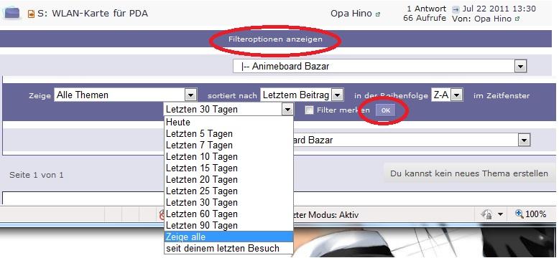The width and height of the screenshot is (559, 258).
Task: Select 'Letzten 10 Tagen' option
Action: tap(228, 157)
